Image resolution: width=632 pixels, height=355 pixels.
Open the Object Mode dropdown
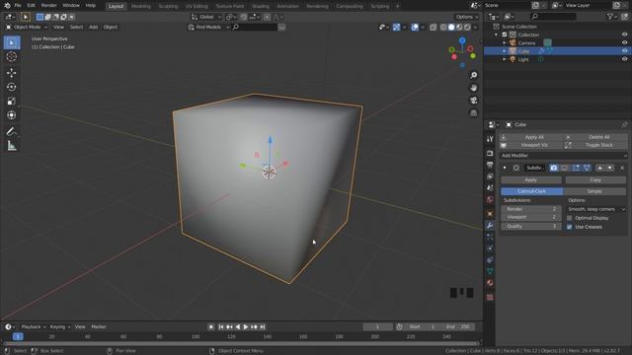[27, 27]
